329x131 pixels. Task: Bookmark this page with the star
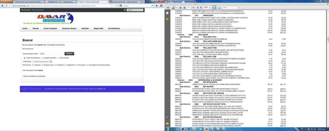point(112,6)
